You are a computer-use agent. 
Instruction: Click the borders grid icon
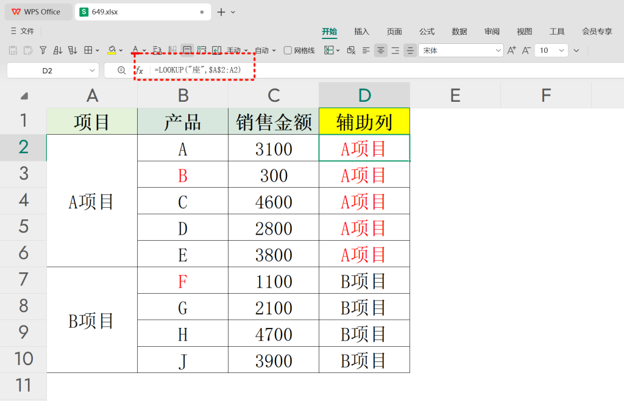88,50
